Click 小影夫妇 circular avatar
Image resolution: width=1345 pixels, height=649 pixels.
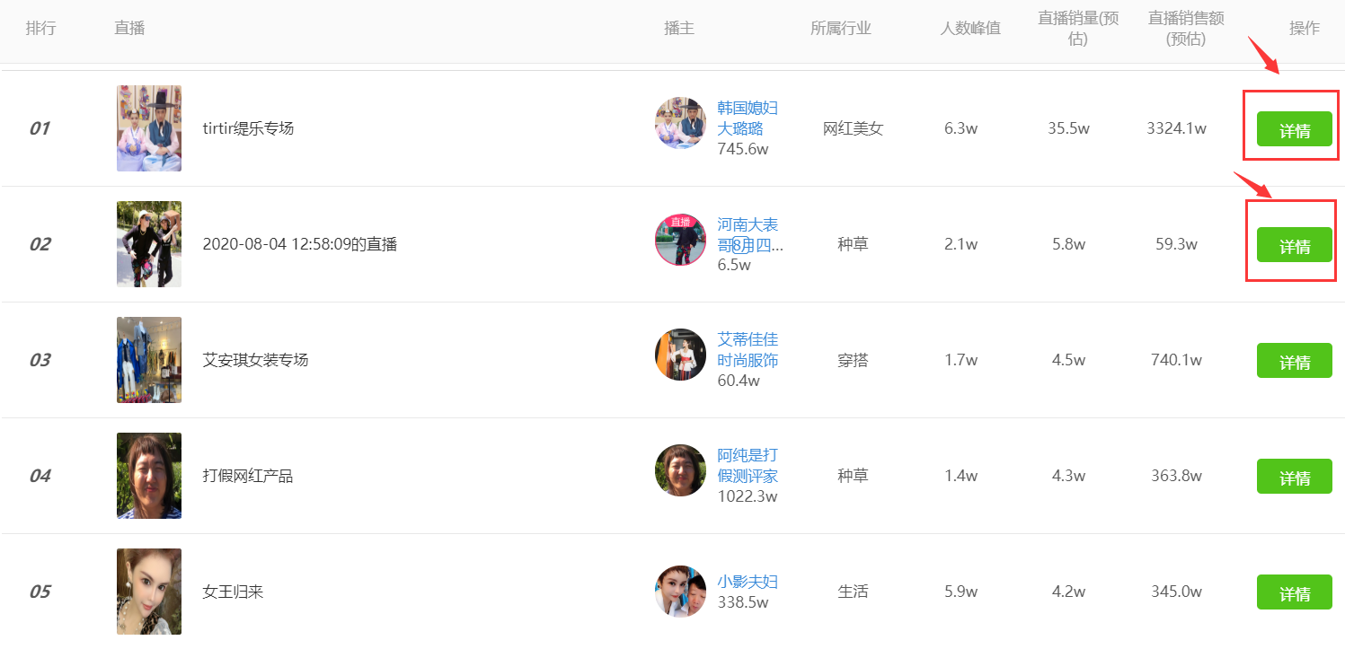pos(680,591)
